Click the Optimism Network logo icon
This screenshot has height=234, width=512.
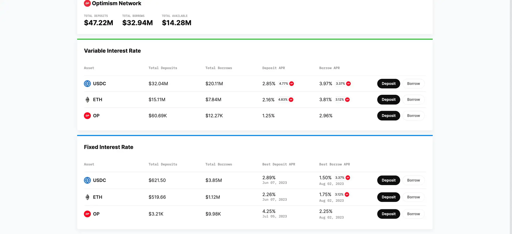87,3
